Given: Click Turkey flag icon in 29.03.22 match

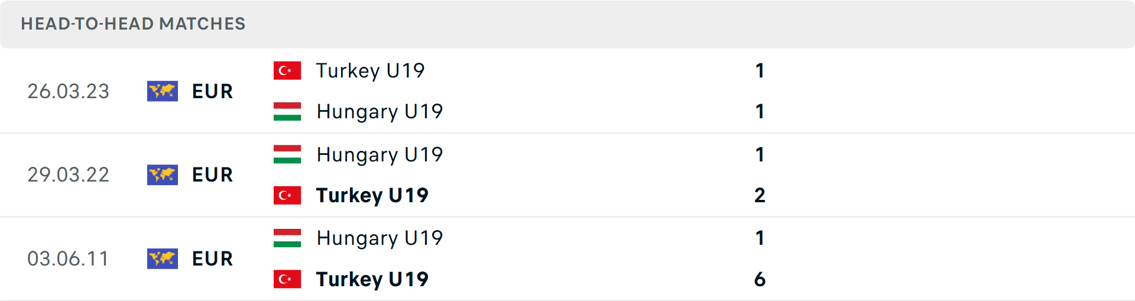Looking at the screenshot, I should click(287, 195).
